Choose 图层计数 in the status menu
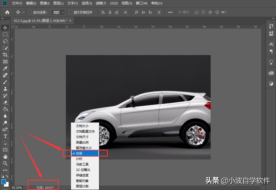Viewport: 276px width, 190px height. click(85, 186)
